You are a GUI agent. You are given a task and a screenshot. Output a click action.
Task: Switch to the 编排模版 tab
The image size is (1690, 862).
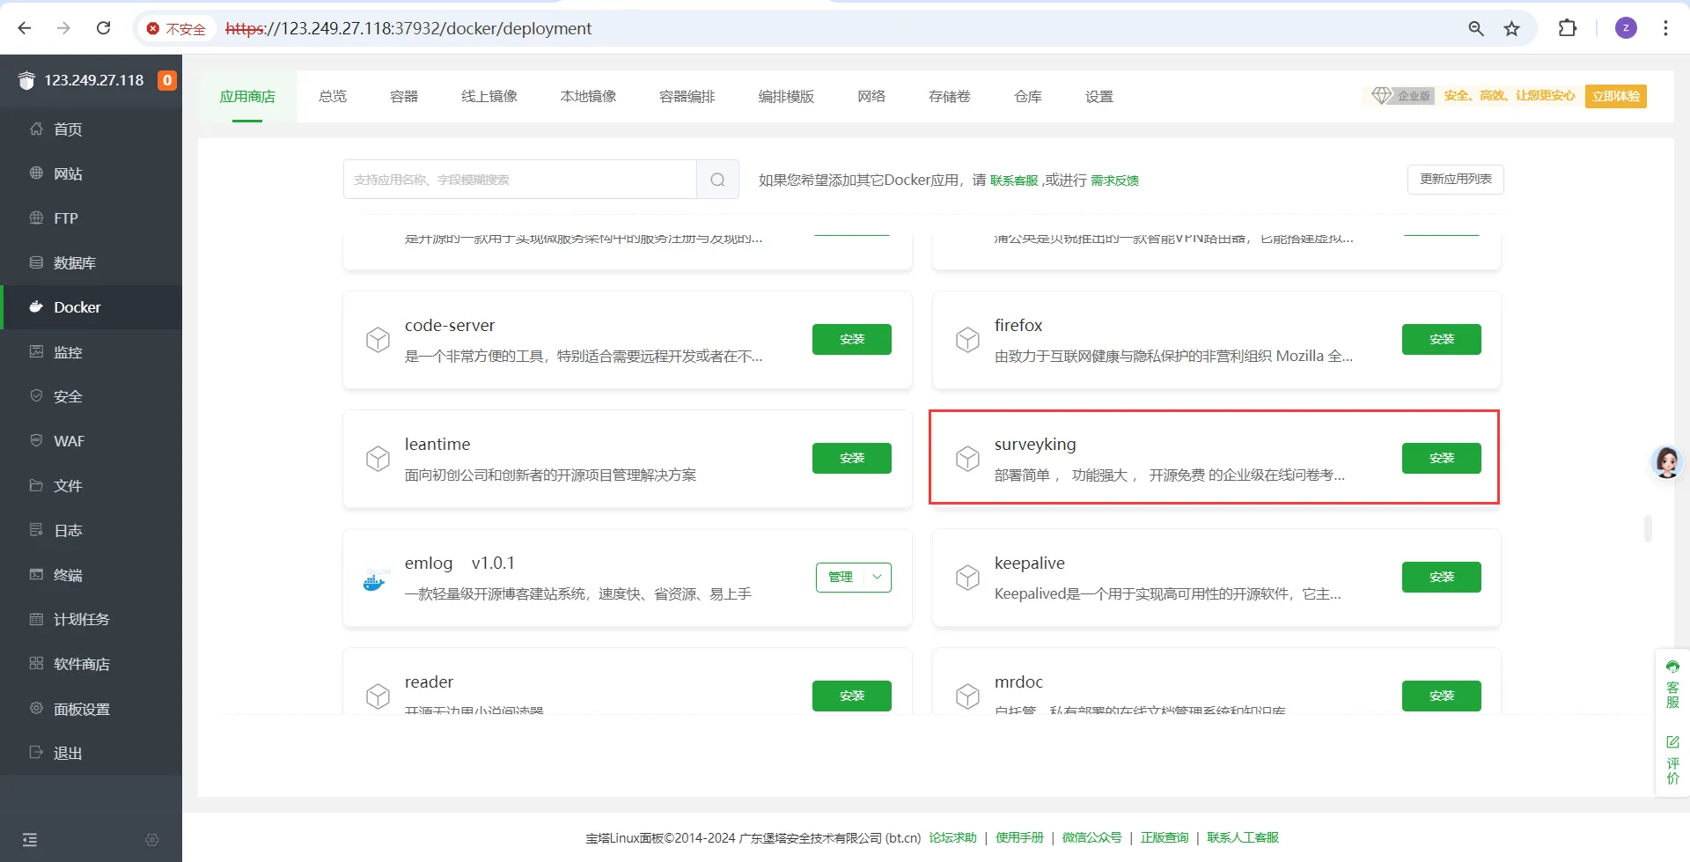pyautogui.click(x=787, y=97)
